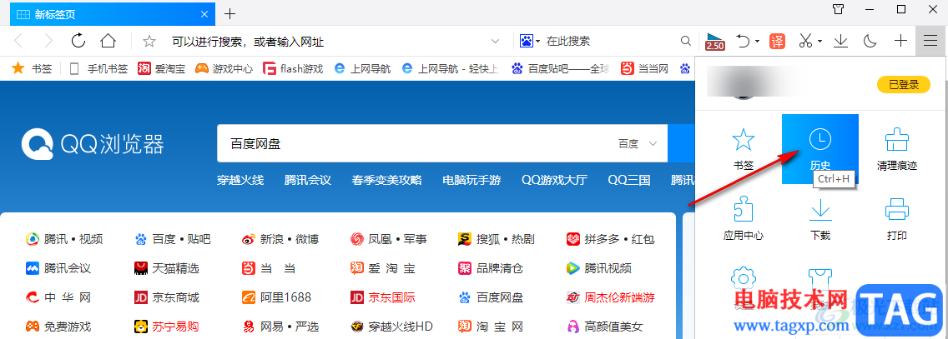Open 当当网 bookmark

point(645,69)
